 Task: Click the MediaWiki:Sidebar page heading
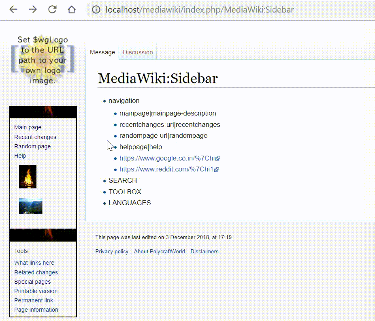[158, 78]
